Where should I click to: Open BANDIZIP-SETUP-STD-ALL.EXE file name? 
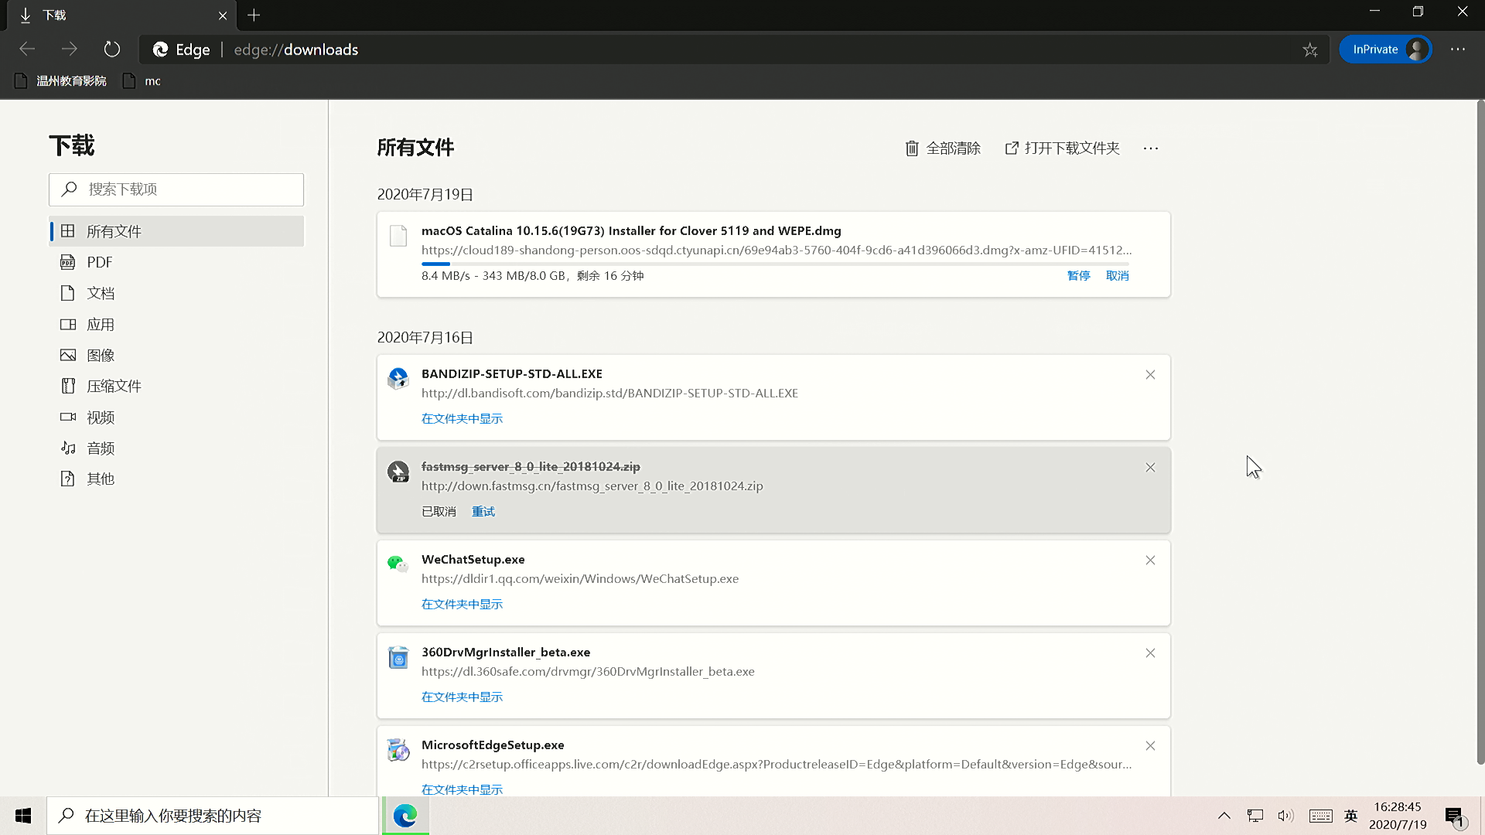pos(512,374)
